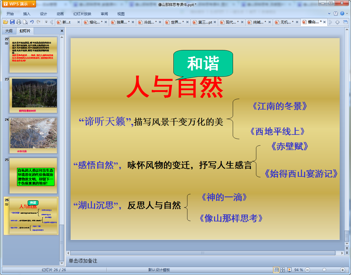Undo the last action
The width and height of the screenshot is (351, 275).
click(32, 22)
